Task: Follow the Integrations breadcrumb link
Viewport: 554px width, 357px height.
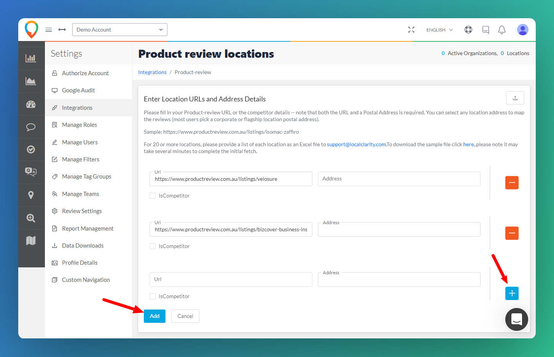Action: click(152, 72)
